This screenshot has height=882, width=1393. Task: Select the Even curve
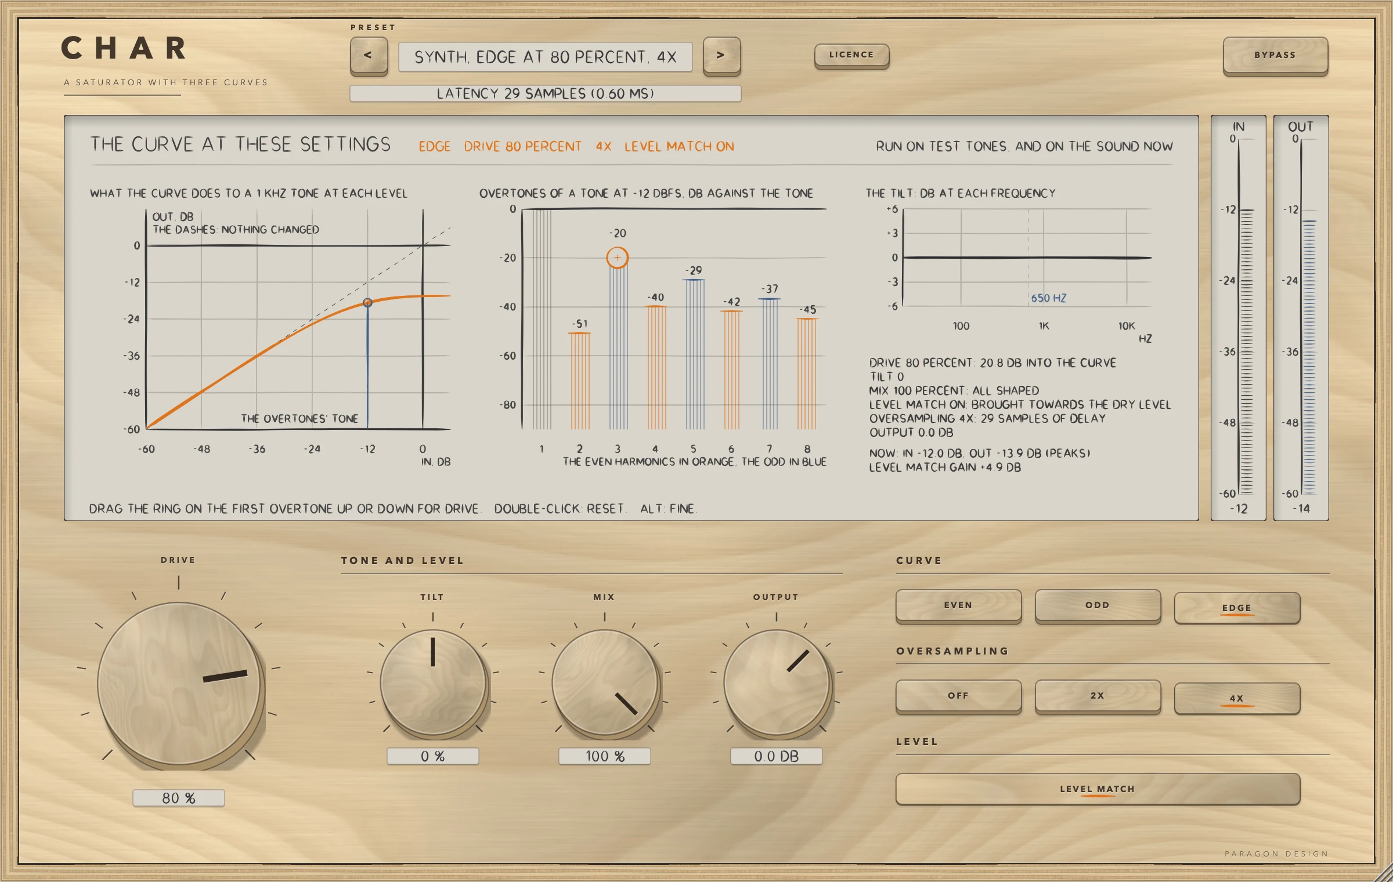click(x=958, y=606)
